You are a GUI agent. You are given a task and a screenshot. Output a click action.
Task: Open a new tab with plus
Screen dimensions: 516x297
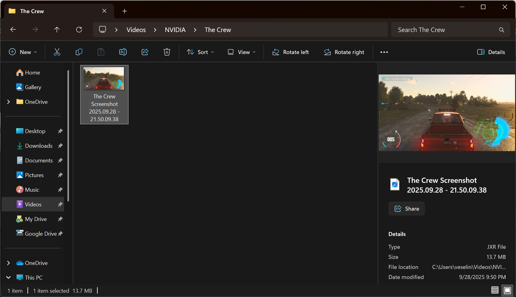click(x=124, y=11)
